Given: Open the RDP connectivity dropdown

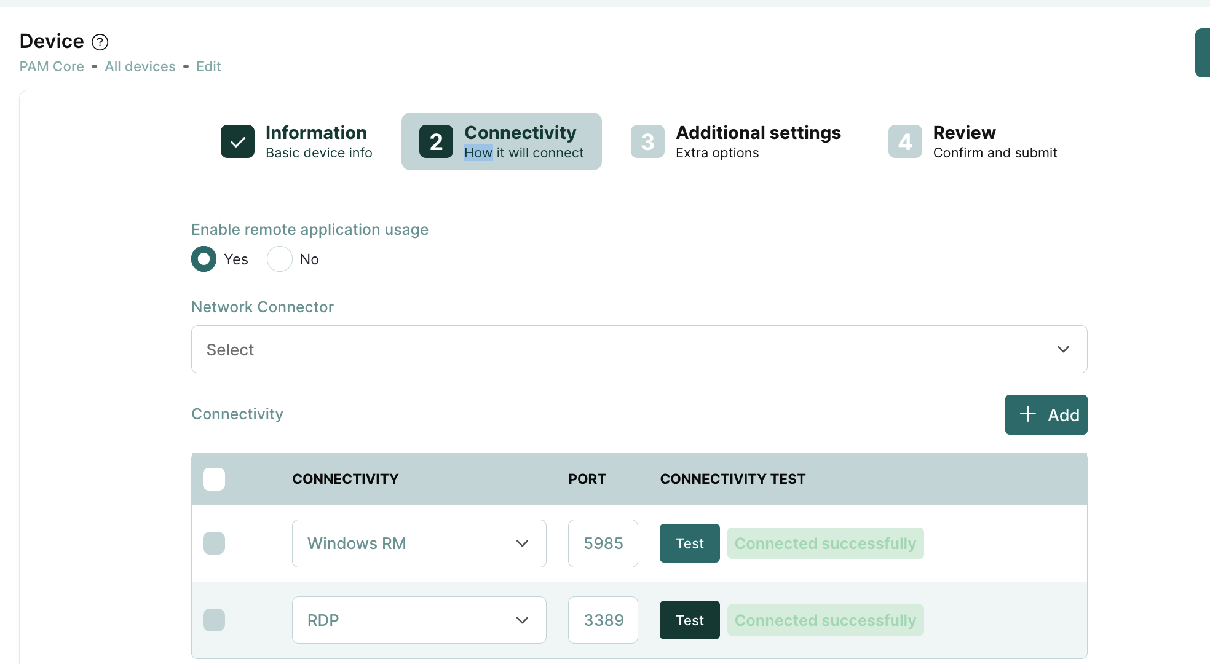Looking at the screenshot, I should tap(419, 620).
